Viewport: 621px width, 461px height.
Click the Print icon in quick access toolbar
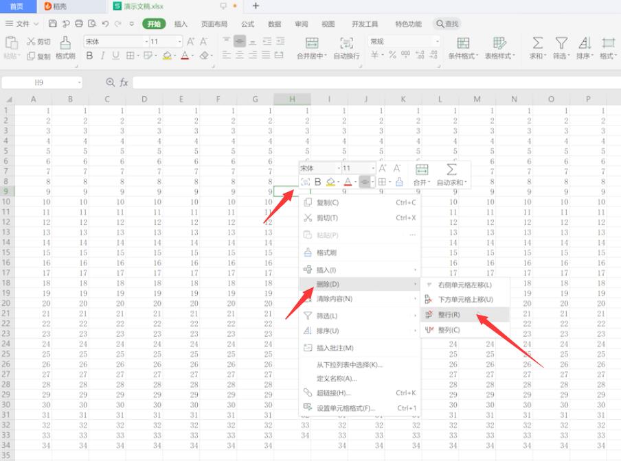[x=79, y=24]
